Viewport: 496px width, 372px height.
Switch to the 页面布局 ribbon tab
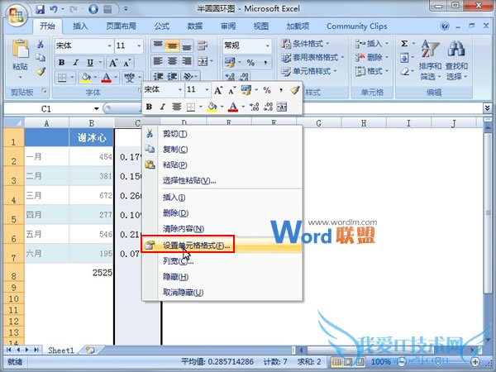tap(121, 26)
